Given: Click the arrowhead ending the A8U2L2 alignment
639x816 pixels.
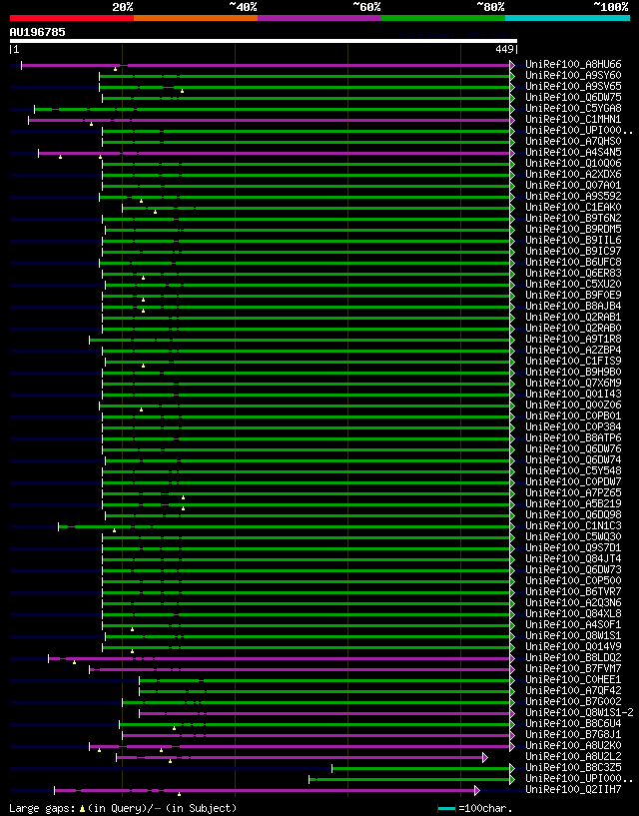Looking at the screenshot, I should [x=485, y=757].
